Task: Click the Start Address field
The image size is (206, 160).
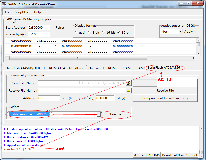Action: (39, 28)
